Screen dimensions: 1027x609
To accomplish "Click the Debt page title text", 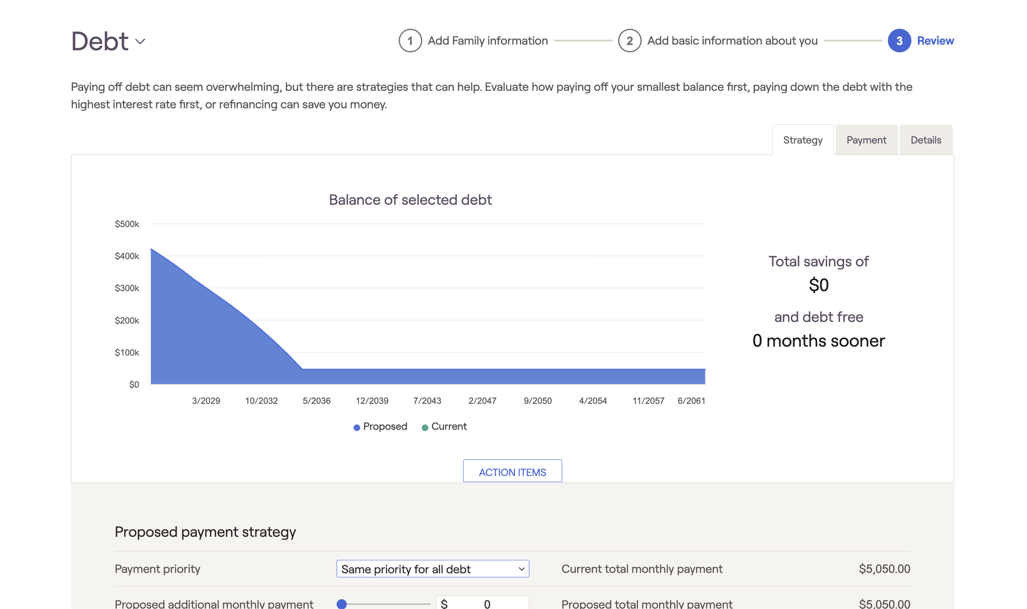I will 100,41.
